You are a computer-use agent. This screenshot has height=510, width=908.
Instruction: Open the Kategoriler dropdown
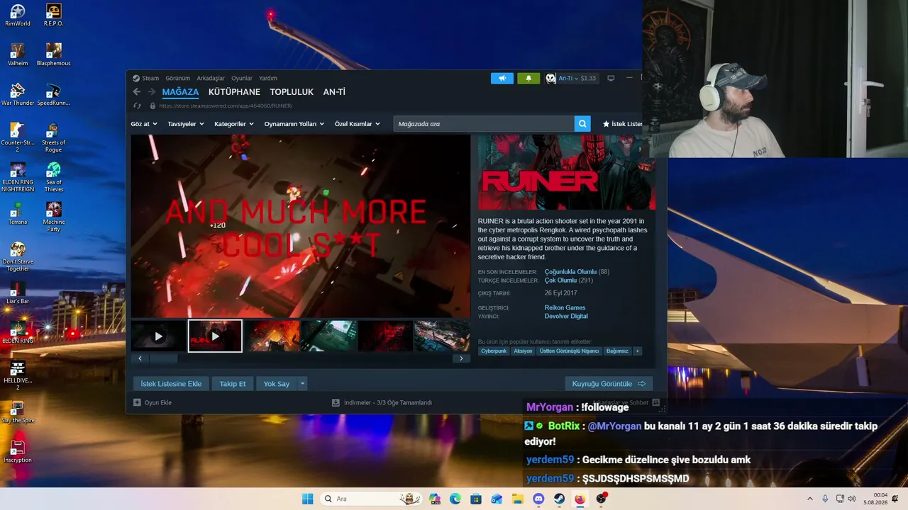tap(234, 124)
